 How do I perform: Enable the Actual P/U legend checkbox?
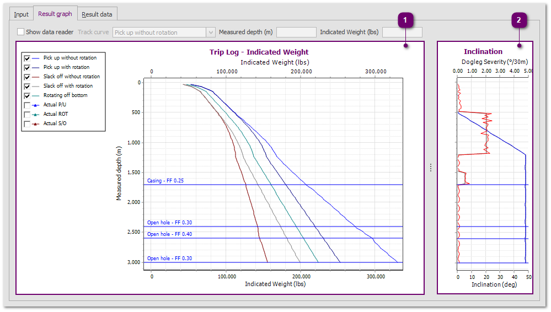(x=27, y=105)
